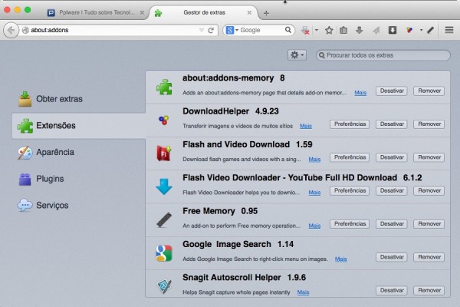Open Flash and Video Download Preferências
460x307 pixels.
pyautogui.click(x=350, y=157)
